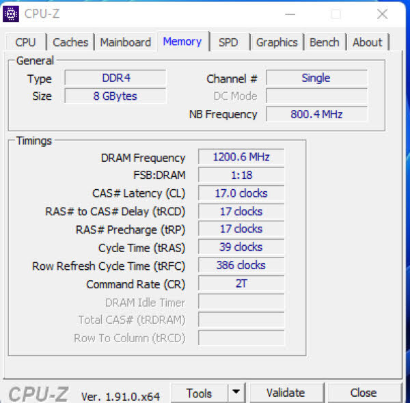The height and width of the screenshot is (403, 410).
Task: Click the 8 GBytes size value
Action: pyautogui.click(x=115, y=96)
